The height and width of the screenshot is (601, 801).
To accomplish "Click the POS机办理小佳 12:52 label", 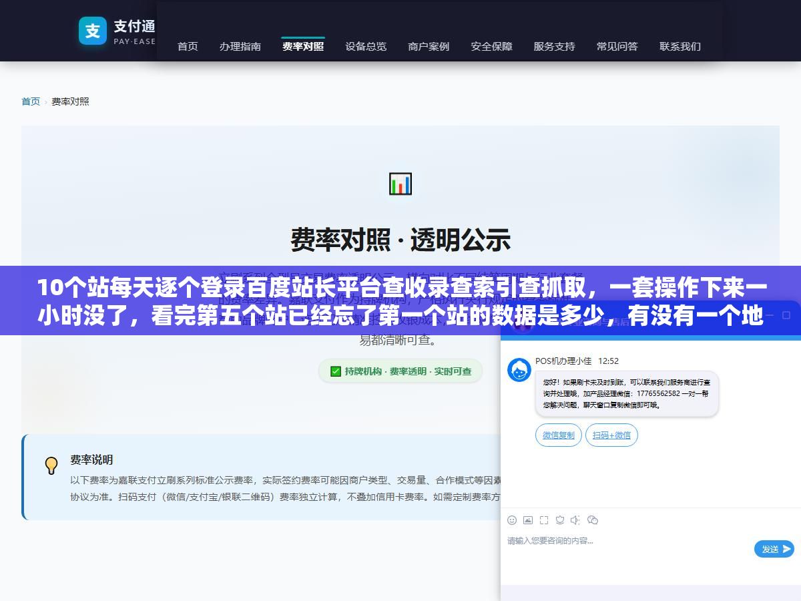I will point(577,361).
